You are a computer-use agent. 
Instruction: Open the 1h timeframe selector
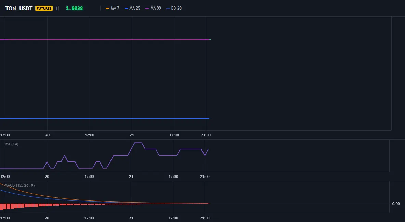[58, 8]
